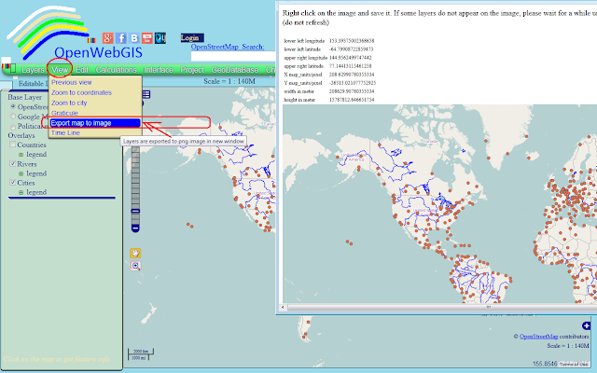Click the OpenStreetMap_Search link
597x373 pixels.
point(228,47)
